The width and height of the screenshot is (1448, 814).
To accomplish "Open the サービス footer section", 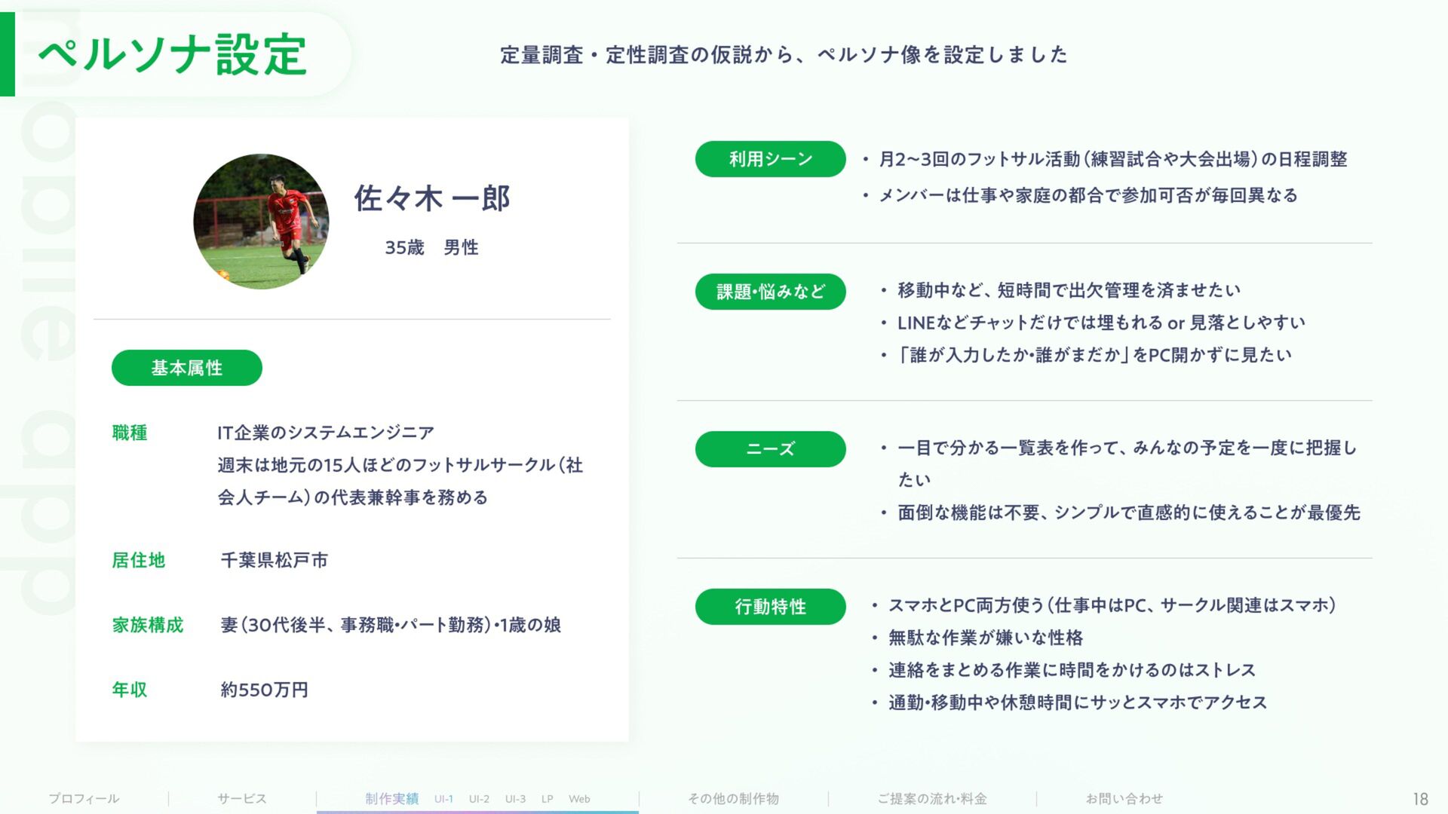I will [x=242, y=798].
